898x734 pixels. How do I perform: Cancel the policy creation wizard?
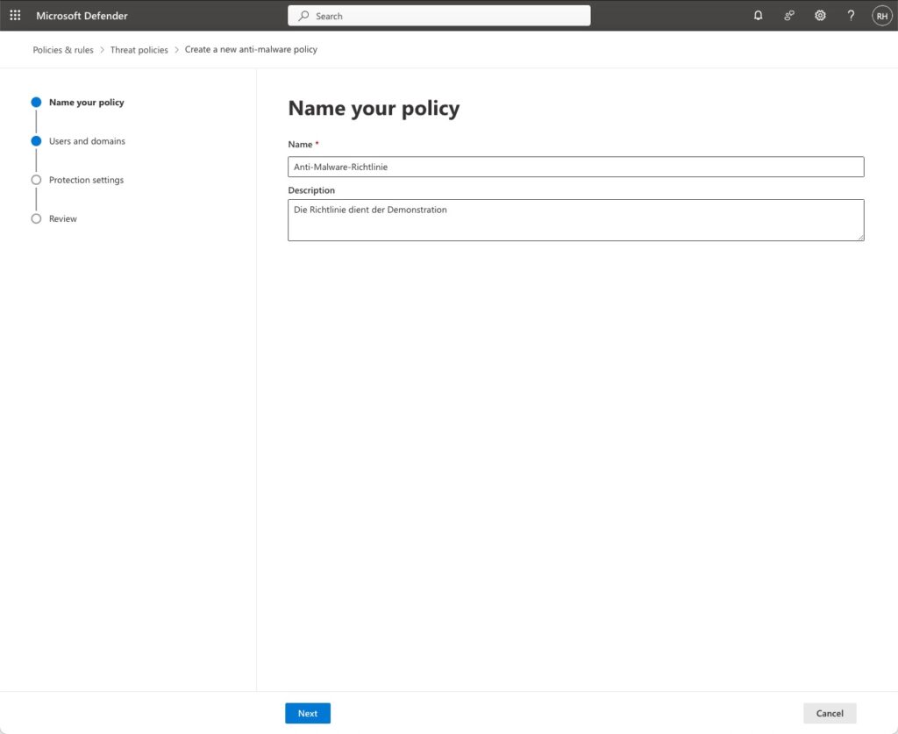tap(830, 713)
